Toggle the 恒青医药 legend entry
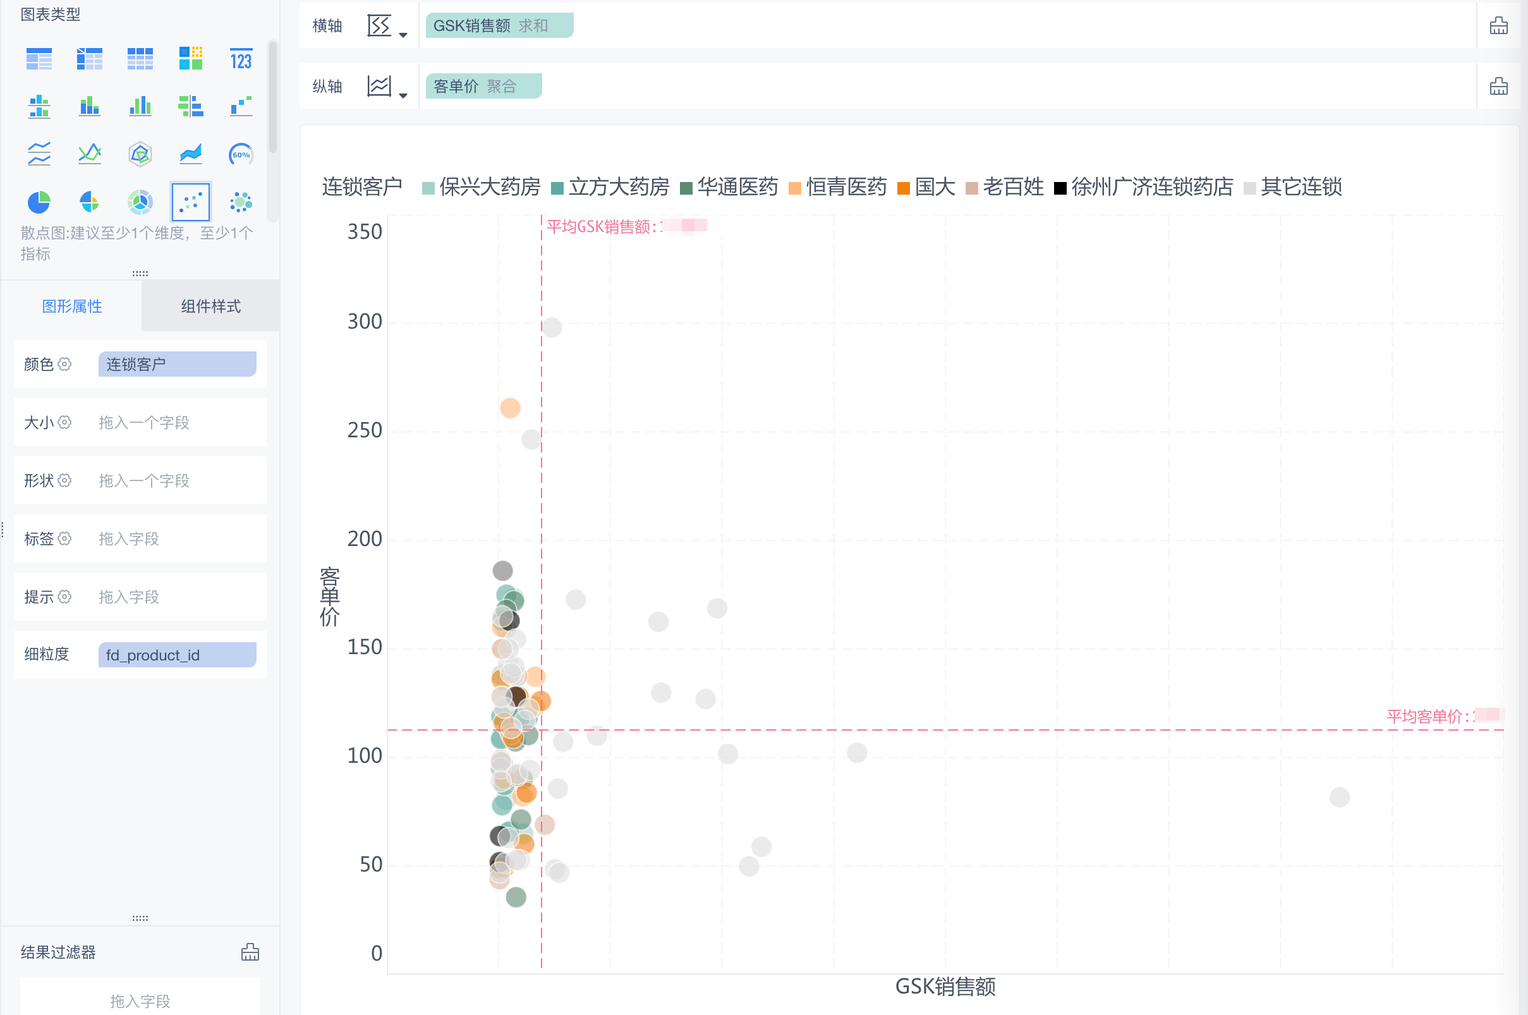Screen dimensions: 1528x1015 click(x=837, y=187)
